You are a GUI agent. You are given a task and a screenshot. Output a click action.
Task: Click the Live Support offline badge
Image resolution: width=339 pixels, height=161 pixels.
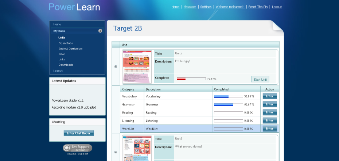[77, 148]
